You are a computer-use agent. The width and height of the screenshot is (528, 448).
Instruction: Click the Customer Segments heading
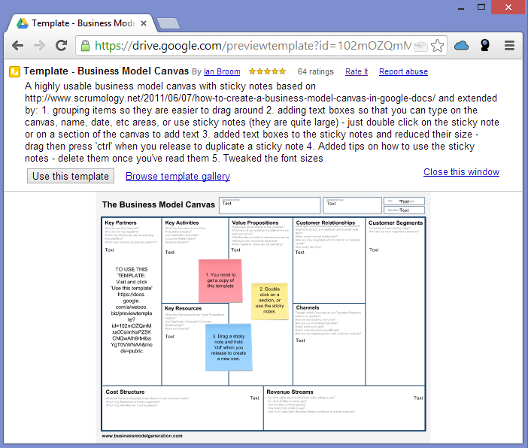tap(396, 222)
